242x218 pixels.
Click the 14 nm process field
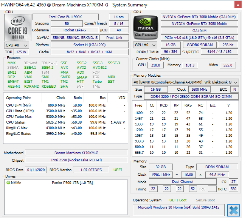pos(119,17)
